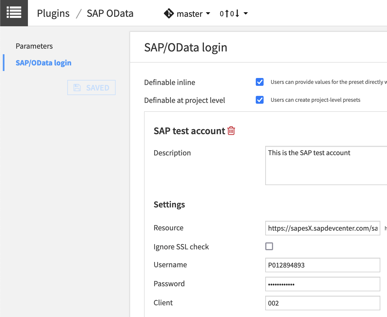Toggle the Definable inline checkbox

(260, 82)
